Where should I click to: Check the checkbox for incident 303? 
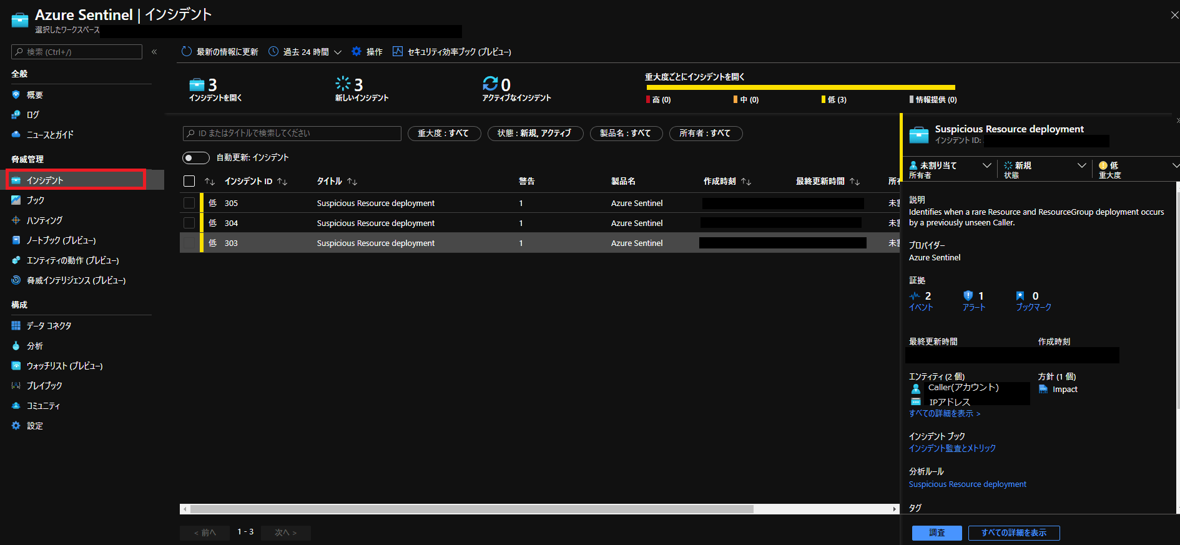point(189,243)
